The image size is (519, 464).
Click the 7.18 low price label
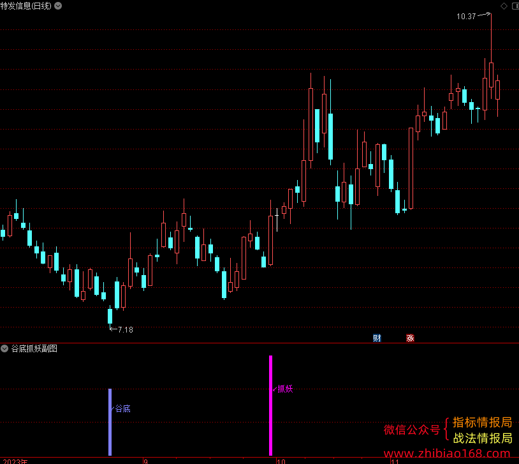126,330
